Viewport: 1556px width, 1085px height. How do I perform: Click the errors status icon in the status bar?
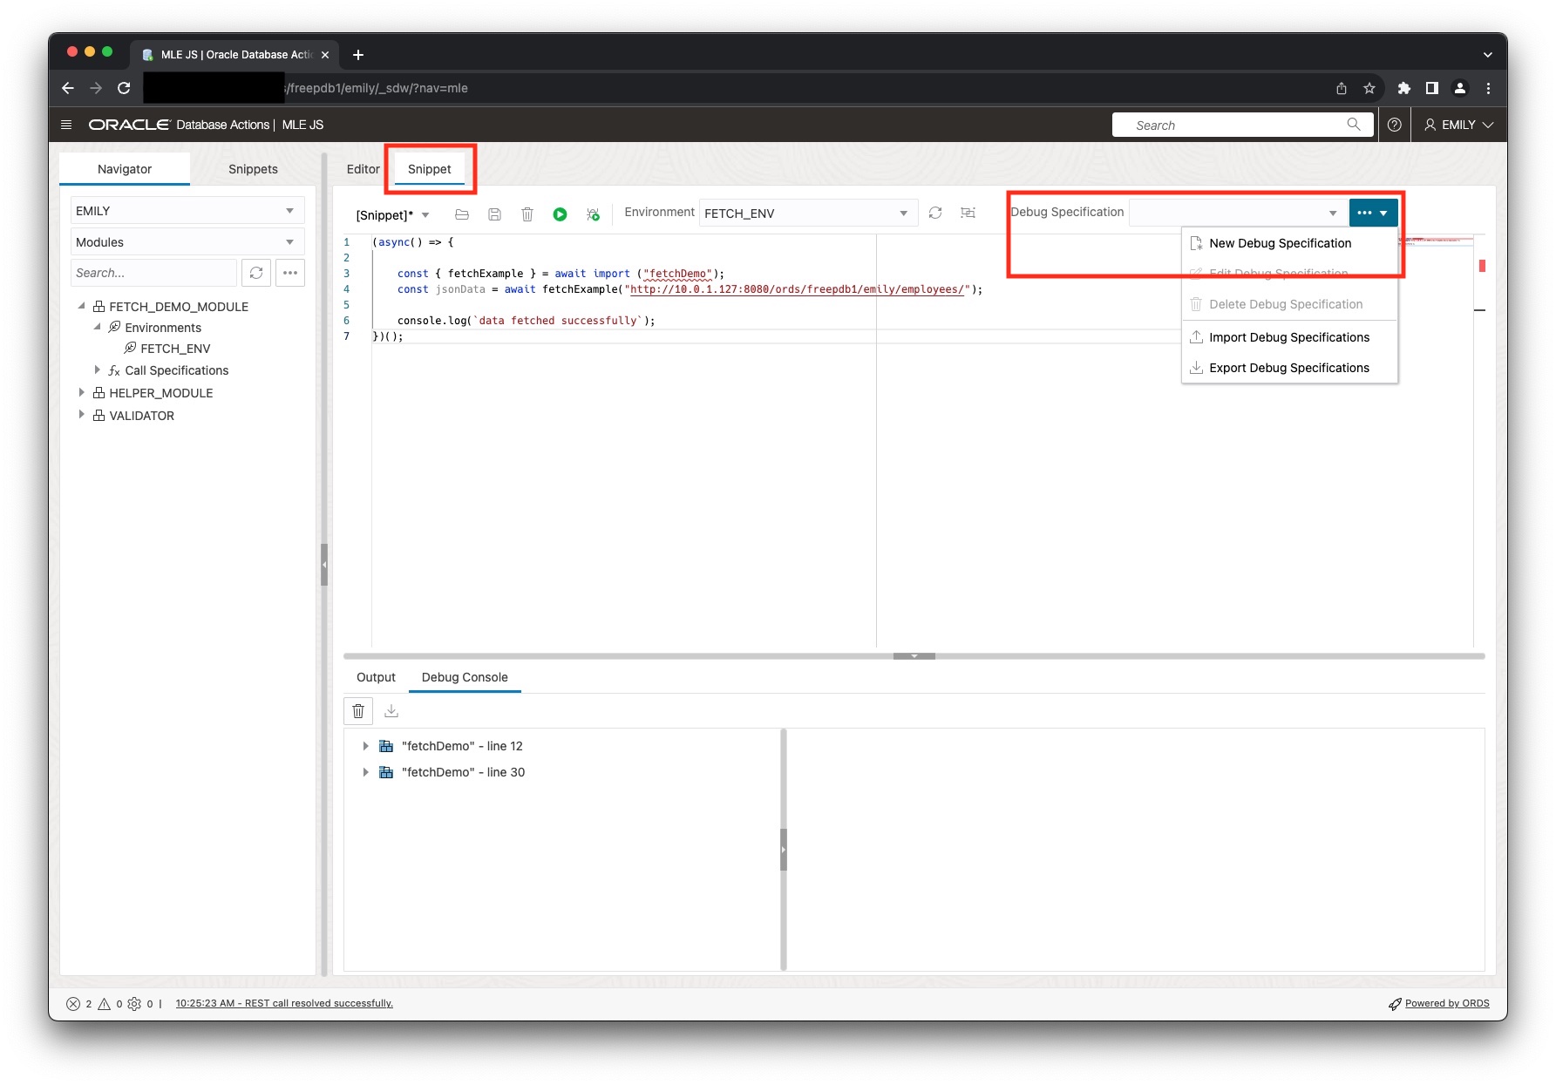coord(74,1003)
